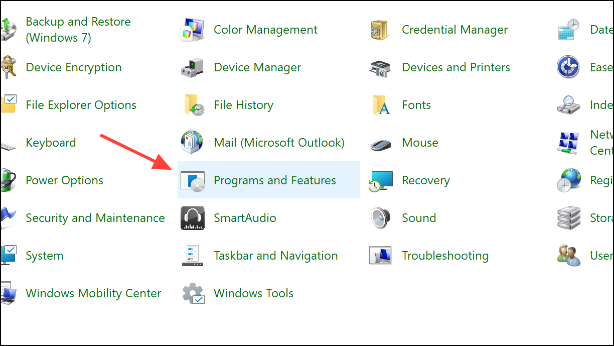Image resolution: width=614 pixels, height=346 pixels.
Task: Click the Storage drives icon
Action: click(x=569, y=218)
